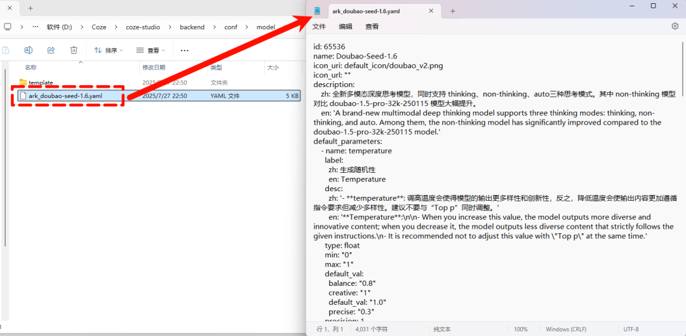Click the This PC icon in address bar
686x336 pixels.
pos(8,27)
